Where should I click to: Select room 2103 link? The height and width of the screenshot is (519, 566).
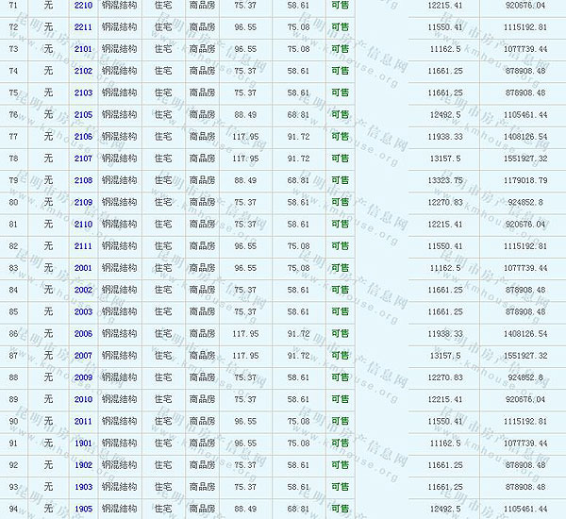click(83, 92)
